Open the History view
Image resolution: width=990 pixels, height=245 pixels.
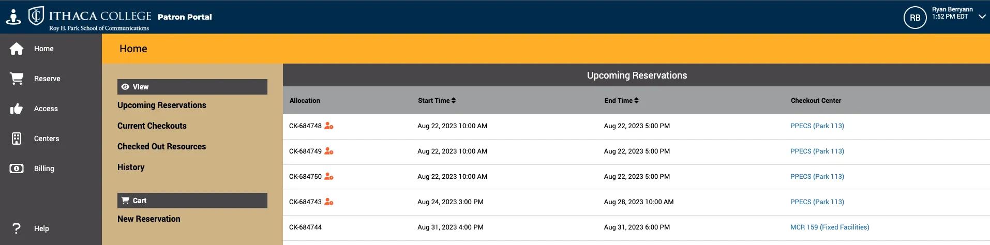pos(131,167)
